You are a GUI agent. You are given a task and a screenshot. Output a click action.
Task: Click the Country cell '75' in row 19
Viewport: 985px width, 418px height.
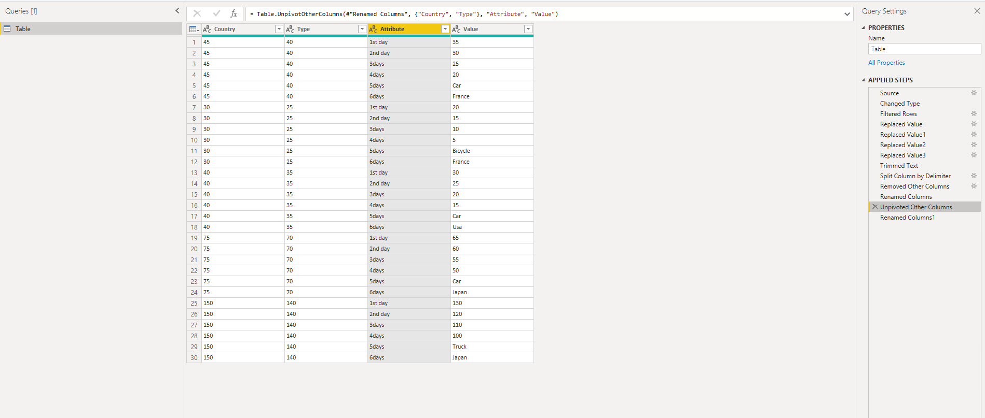[x=243, y=238]
